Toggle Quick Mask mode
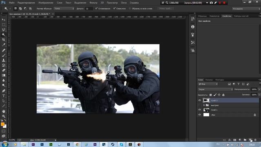The image size is (261, 147). (4, 131)
